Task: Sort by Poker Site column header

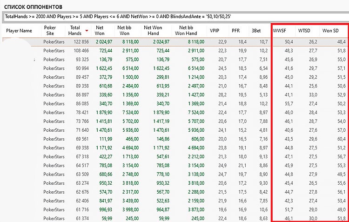Action: click(50, 31)
